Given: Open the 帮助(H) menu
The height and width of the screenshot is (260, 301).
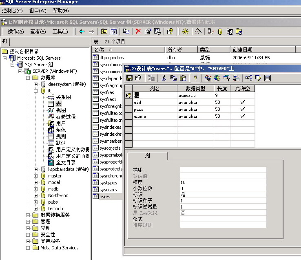Looking at the screenshot, I should [x=61, y=10].
